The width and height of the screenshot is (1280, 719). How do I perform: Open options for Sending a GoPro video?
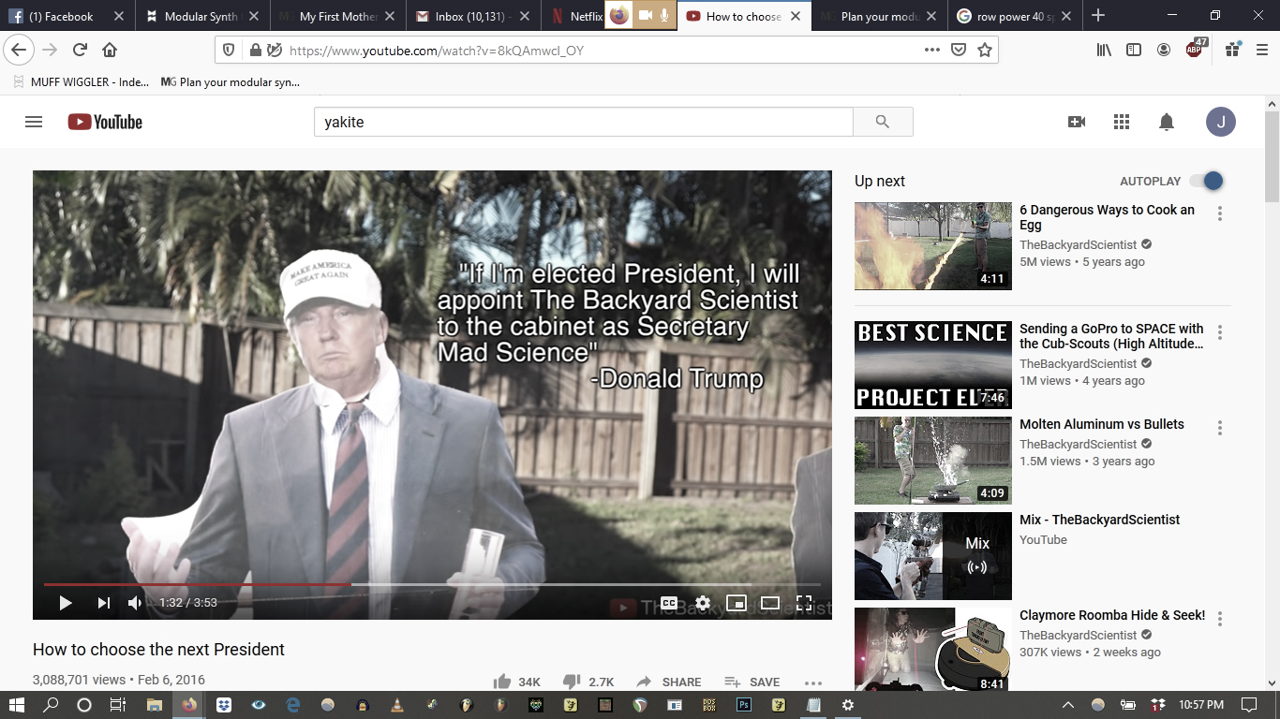[x=1220, y=333]
